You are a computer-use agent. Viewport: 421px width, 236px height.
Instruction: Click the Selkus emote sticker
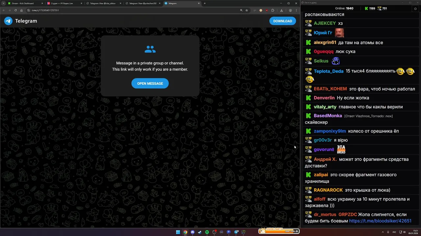pos(335,61)
